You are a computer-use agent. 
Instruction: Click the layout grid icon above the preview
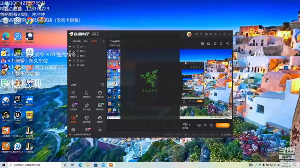coord(215,43)
